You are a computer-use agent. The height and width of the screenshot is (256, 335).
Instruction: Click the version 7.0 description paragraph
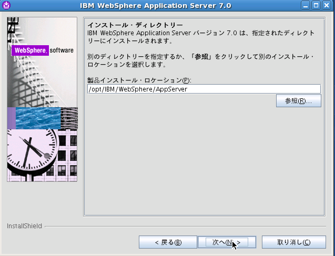[201, 37]
